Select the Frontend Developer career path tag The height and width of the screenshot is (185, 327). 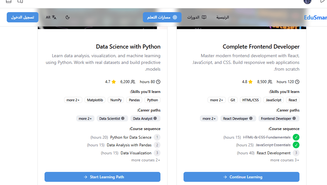click(x=279, y=119)
